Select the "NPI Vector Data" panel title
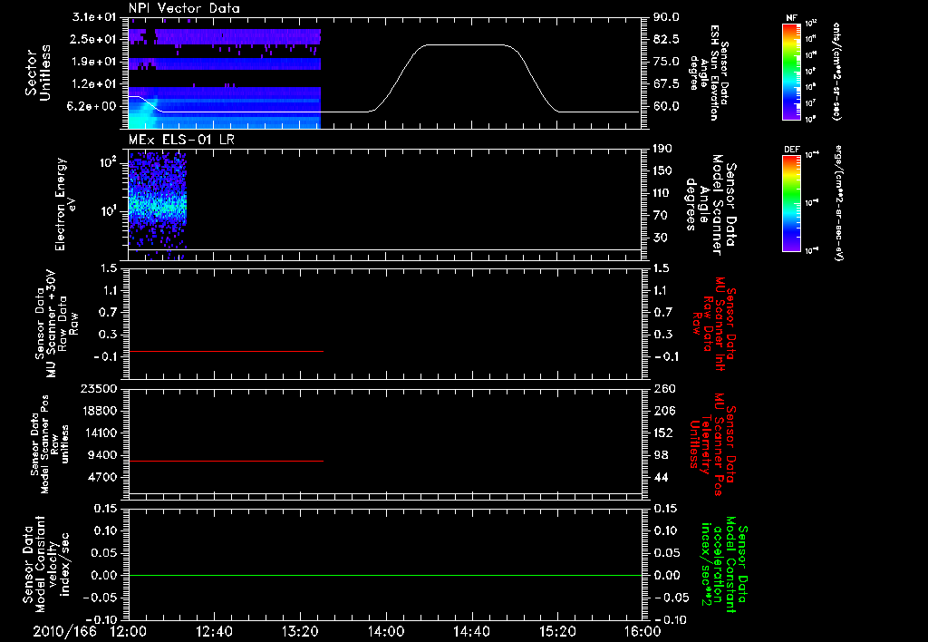This screenshot has width=928, height=642. pyautogui.click(x=184, y=8)
